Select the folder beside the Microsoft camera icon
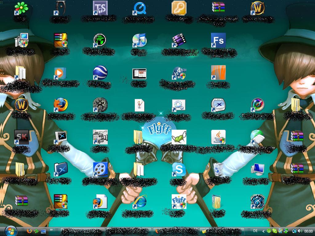315x236 pixels. [x=138, y=137]
